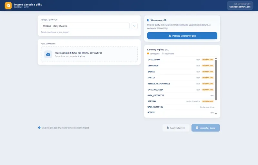Click Pobierz wzorcowy plik button
Image resolution: width=258 pixels, height=165 pixels.
[x=182, y=36]
